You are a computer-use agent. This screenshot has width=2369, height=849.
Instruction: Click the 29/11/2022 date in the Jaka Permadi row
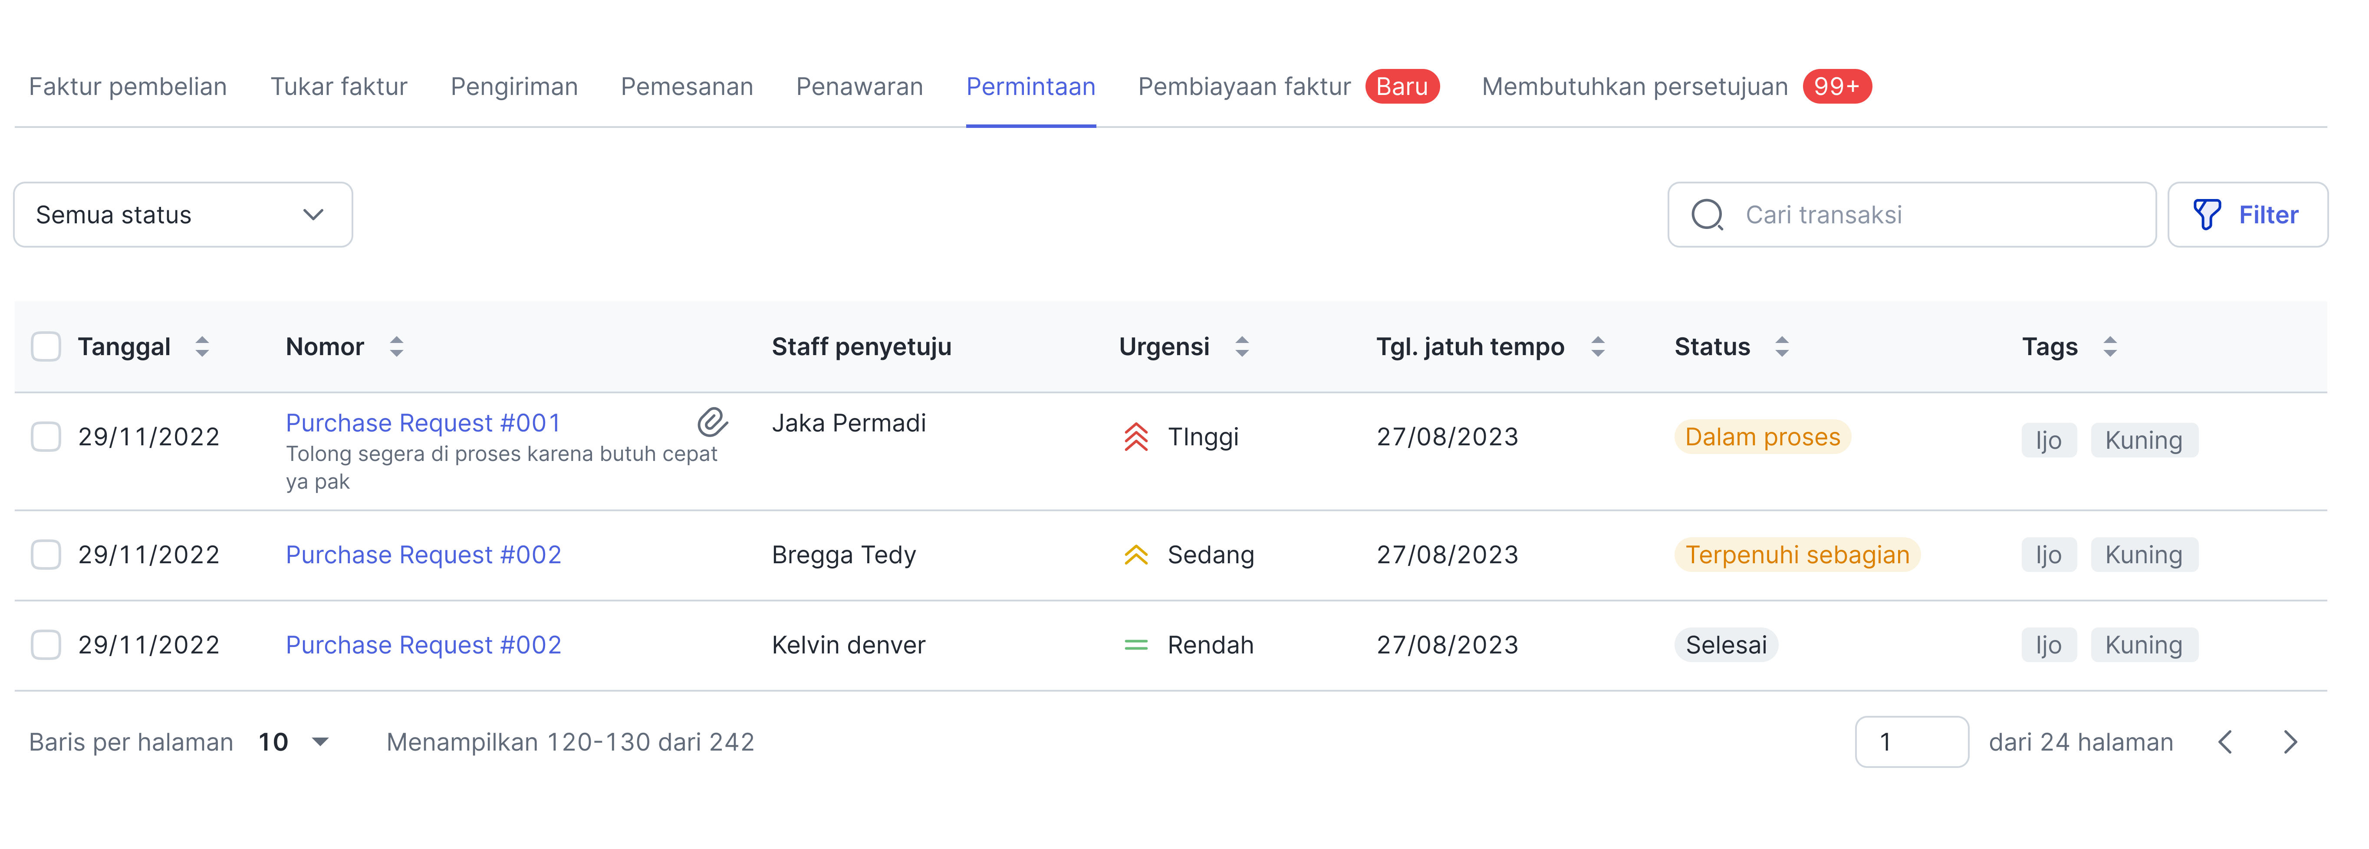pyautogui.click(x=149, y=438)
